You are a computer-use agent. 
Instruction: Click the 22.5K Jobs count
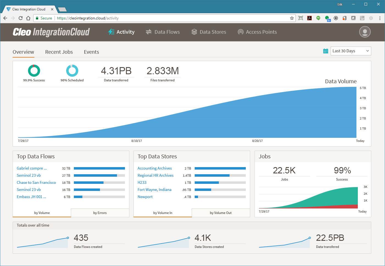pos(284,170)
